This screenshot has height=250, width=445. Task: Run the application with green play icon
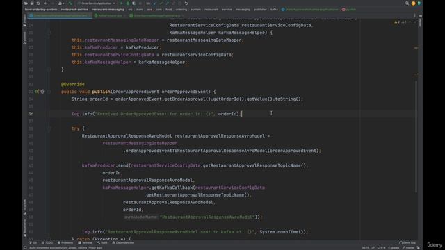point(122,3)
